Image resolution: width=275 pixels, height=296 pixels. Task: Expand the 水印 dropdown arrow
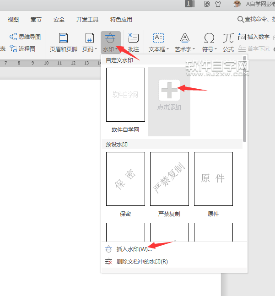click(x=116, y=49)
